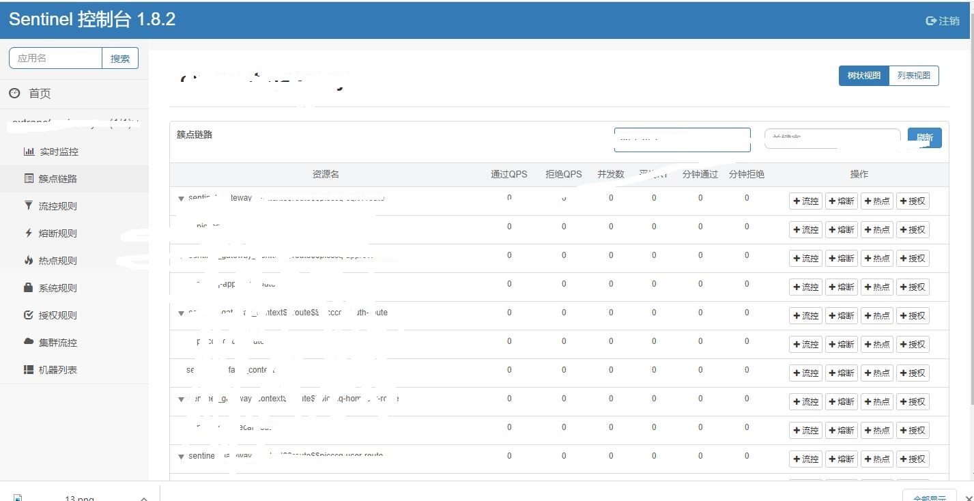
Task: Open 簇点链路 in the sidebar menu
Action: pos(74,179)
